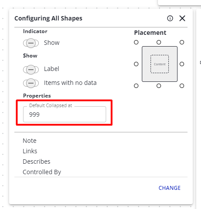Click the Default Collapsed at field

tap(64, 115)
